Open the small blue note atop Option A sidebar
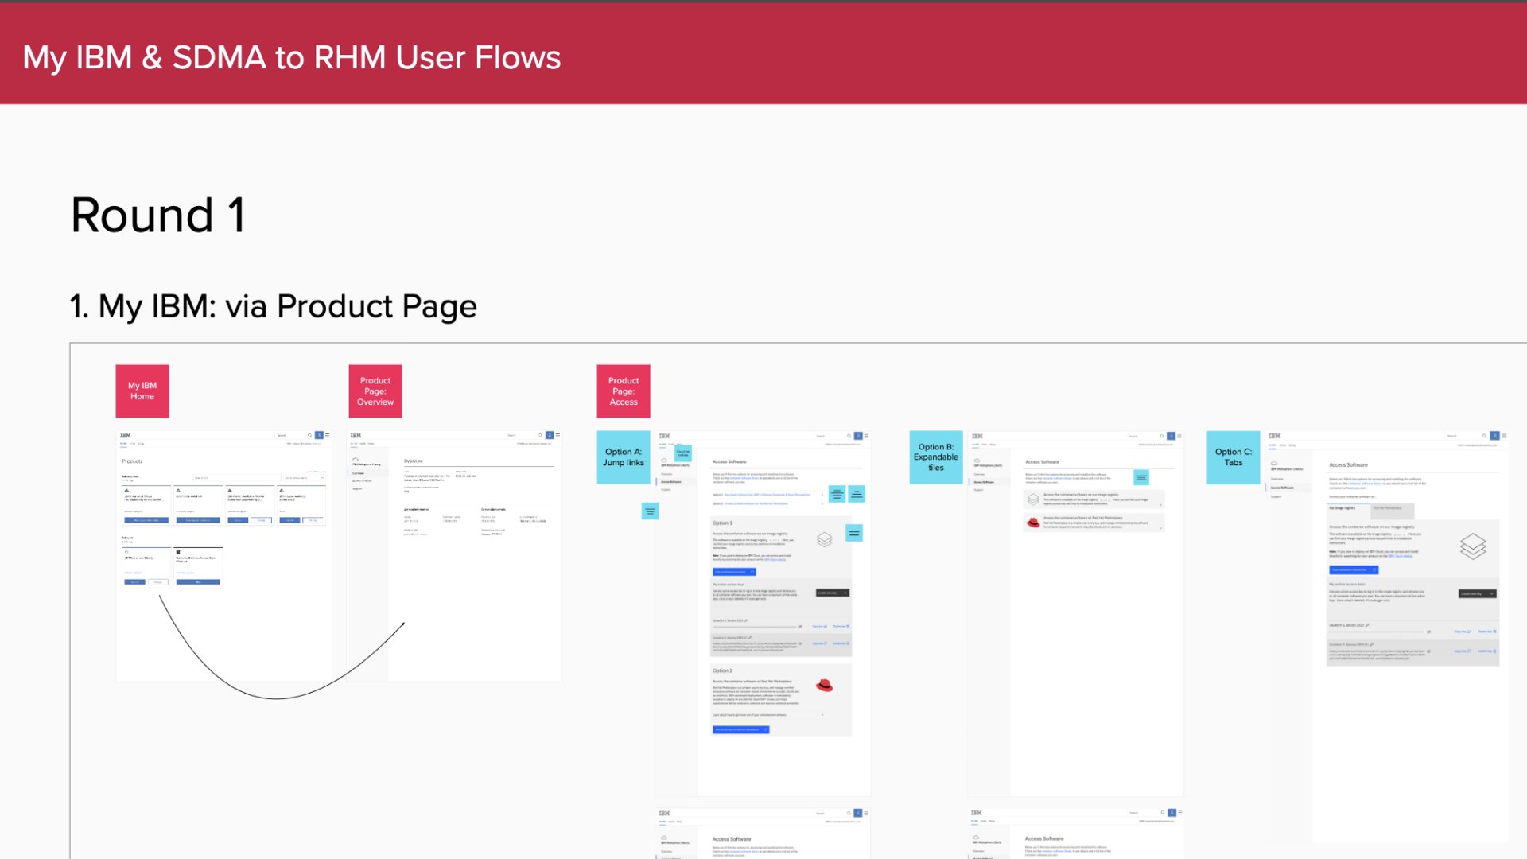The width and height of the screenshot is (1527, 859). 683,453
